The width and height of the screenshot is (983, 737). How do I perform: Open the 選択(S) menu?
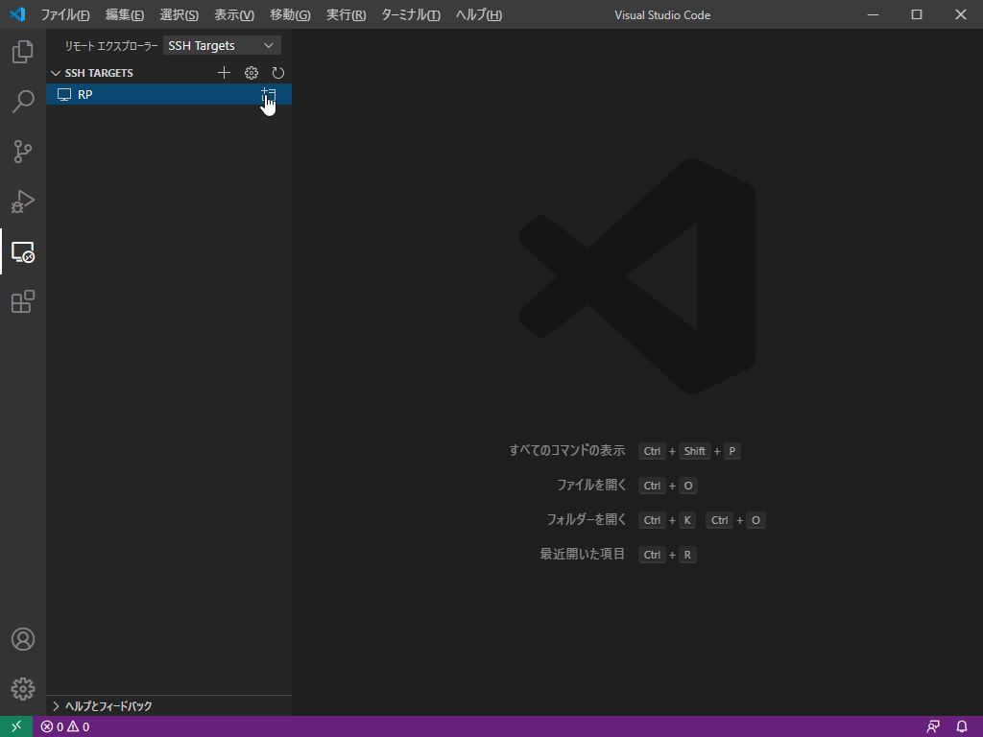[179, 14]
